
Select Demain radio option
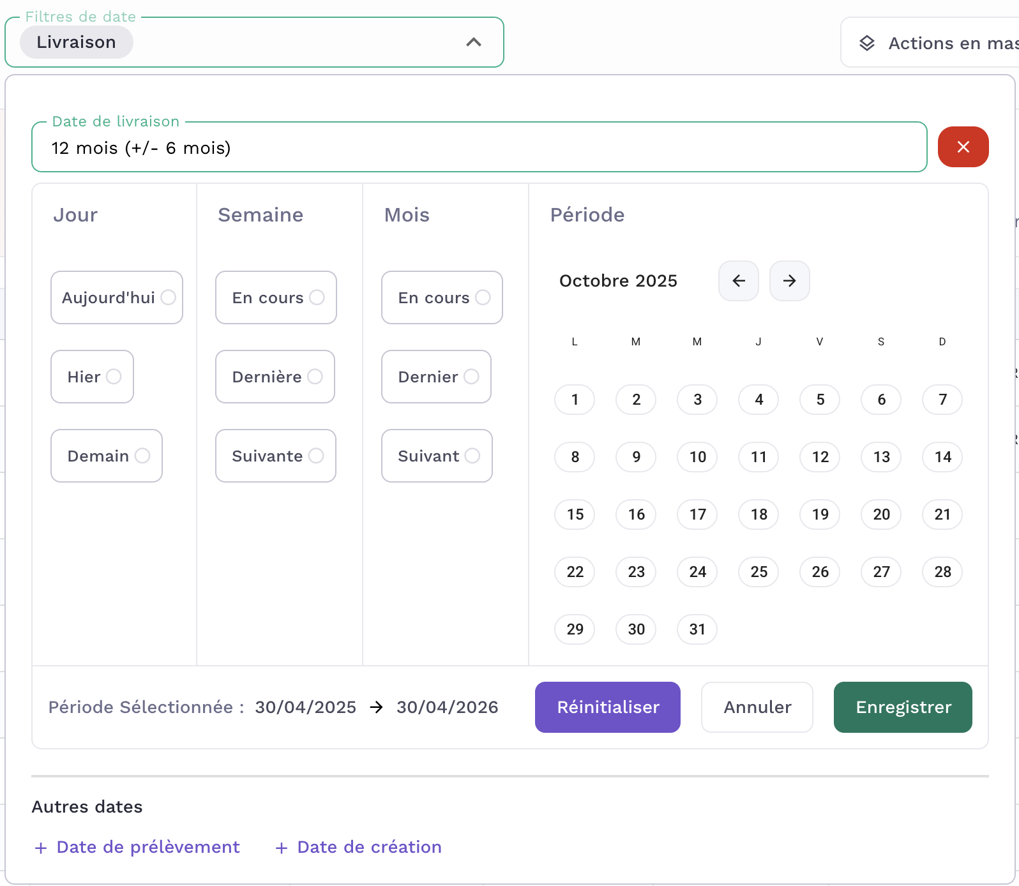[142, 456]
